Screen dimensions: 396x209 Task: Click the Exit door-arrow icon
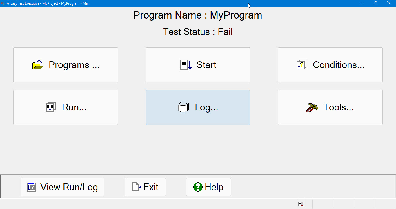click(x=137, y=187)
